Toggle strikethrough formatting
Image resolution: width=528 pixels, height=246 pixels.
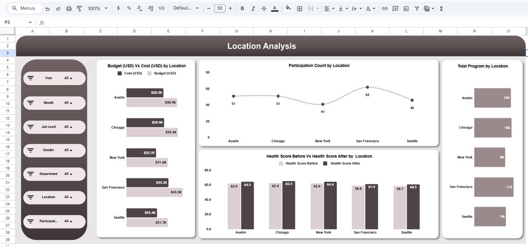pos(264,8)
